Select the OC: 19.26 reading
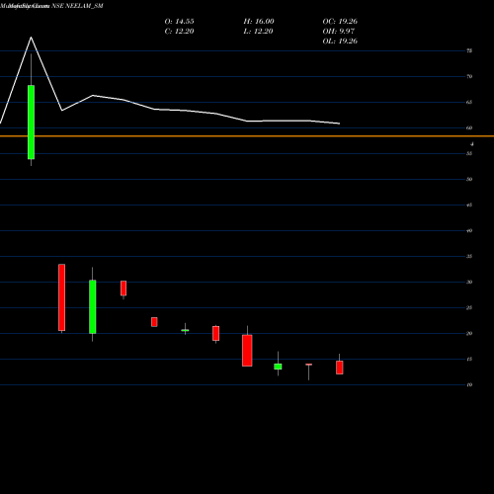This screenshot has height=494, width=494. click(x=340, y=22)
